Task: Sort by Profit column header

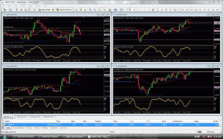Action: click(215, 121)
